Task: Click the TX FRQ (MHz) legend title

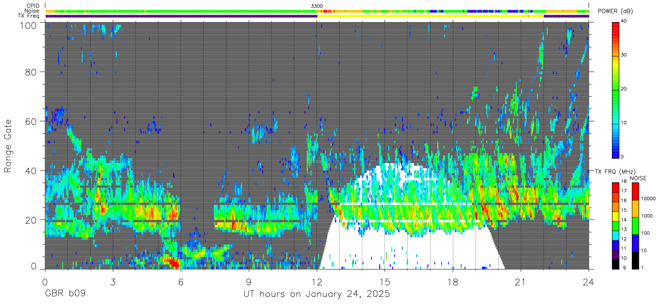Action: pos(616,171)
